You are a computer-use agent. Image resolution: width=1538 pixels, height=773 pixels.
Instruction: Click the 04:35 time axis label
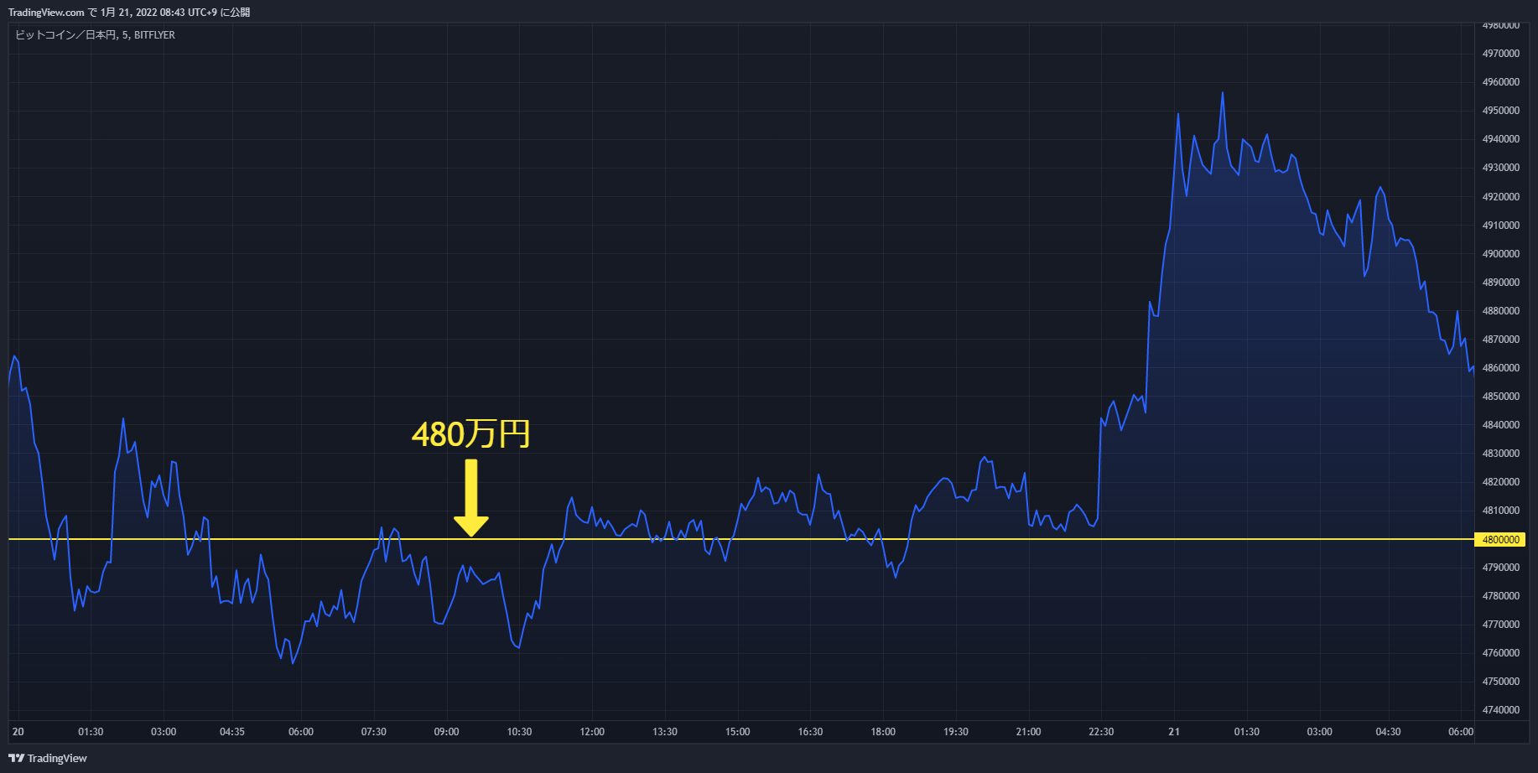(232, 732)
